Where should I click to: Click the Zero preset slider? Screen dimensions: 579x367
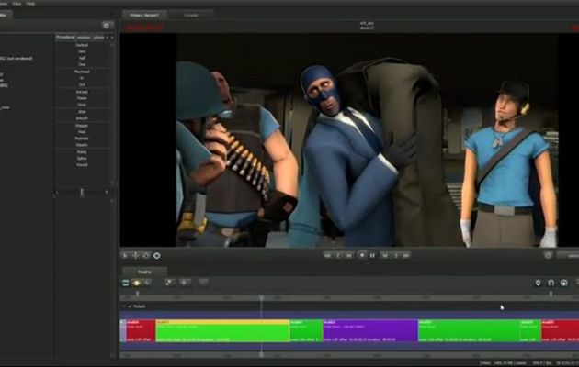[82, 51]
